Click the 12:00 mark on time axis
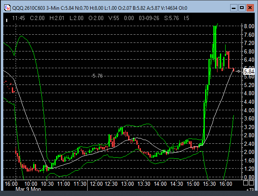The height and width of the screenshot is (196, 258). 96,184
